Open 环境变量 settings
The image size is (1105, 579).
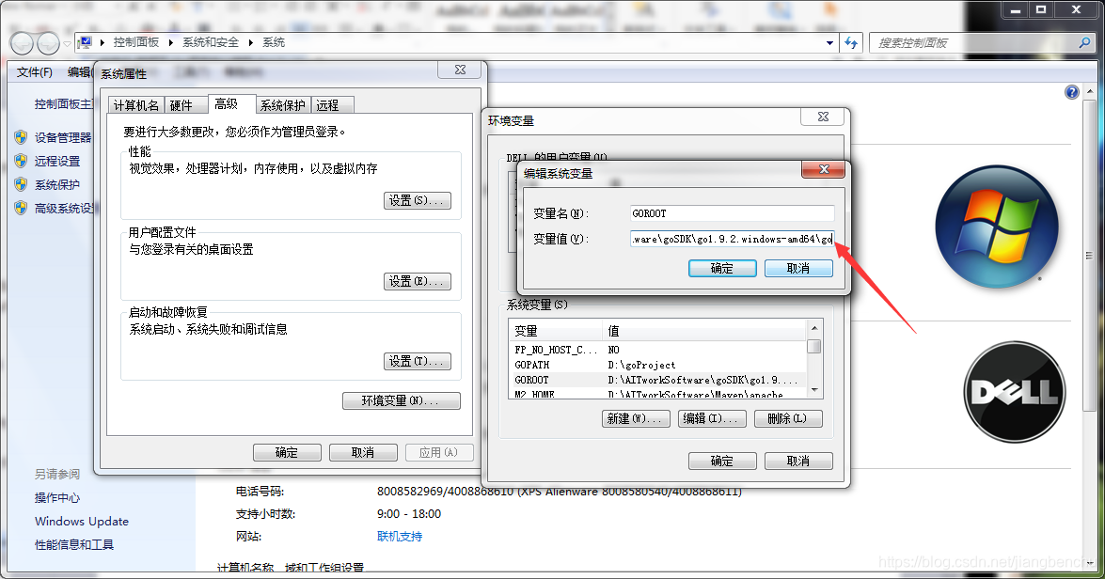(x=402, y=400)
